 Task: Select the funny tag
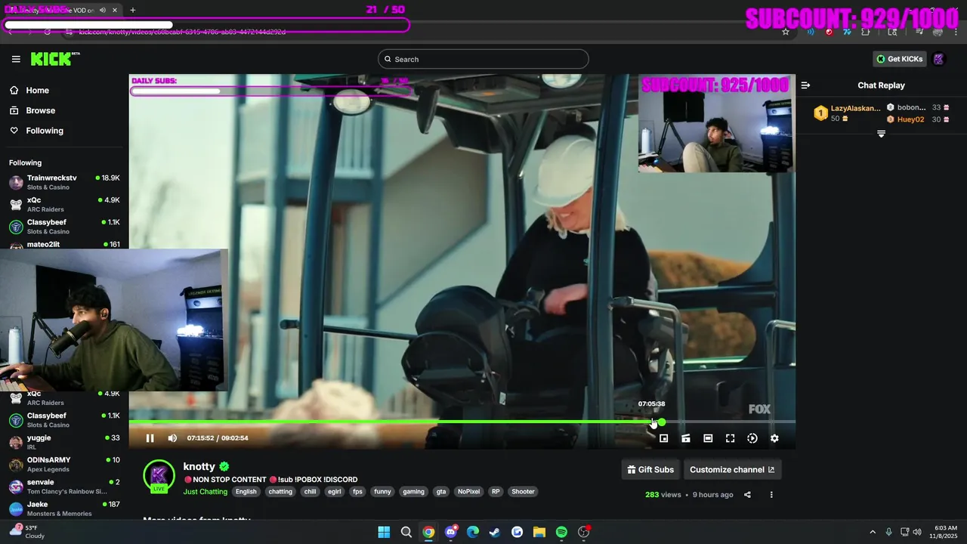click(383, 492)
